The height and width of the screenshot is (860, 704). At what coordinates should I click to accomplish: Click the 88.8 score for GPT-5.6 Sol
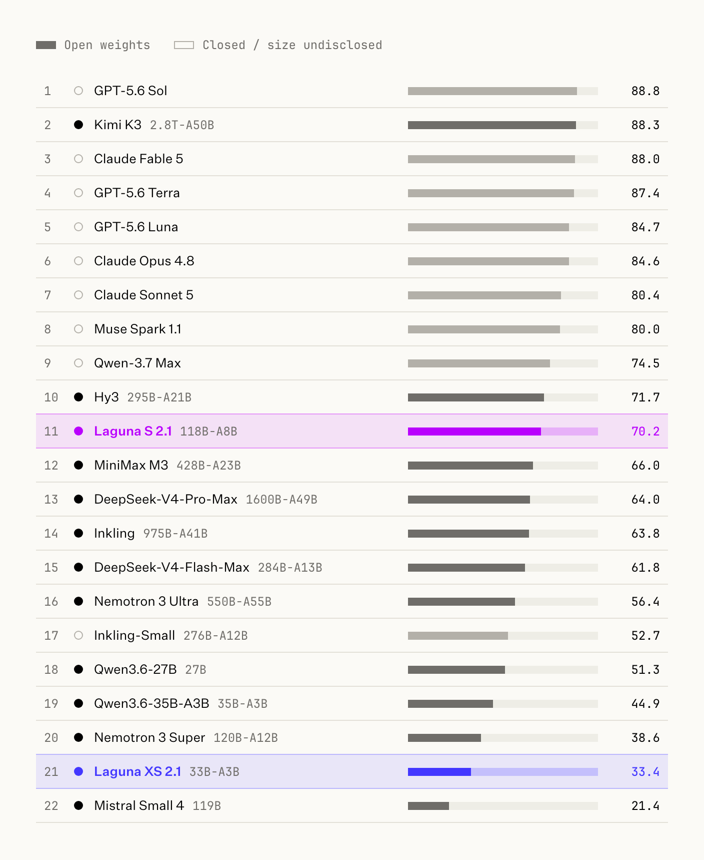point(645,91)
